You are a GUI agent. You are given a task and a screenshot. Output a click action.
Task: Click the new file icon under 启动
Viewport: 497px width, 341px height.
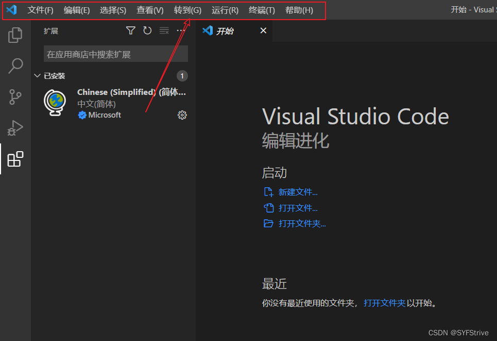point(268,192)
